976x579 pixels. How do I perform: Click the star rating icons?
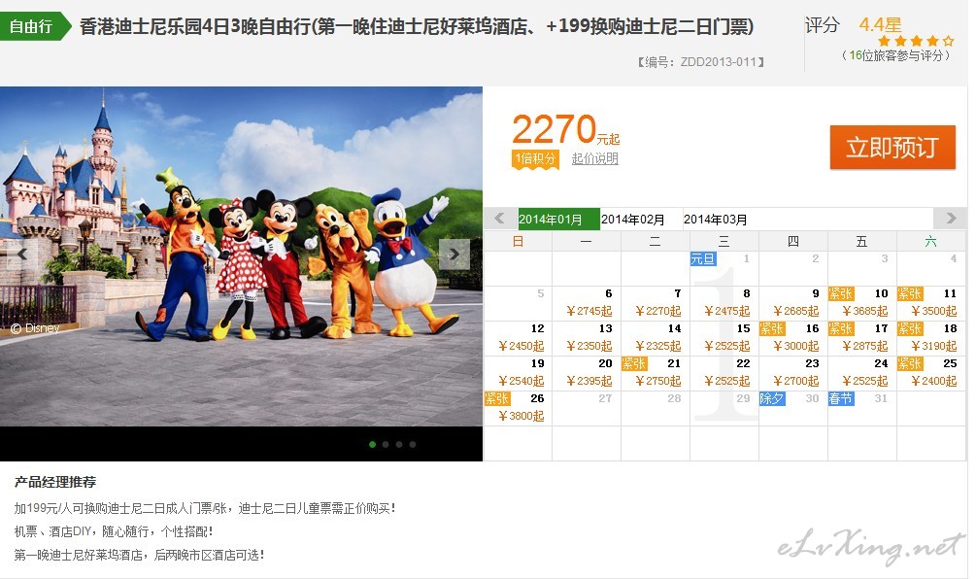tap(916, 41)
